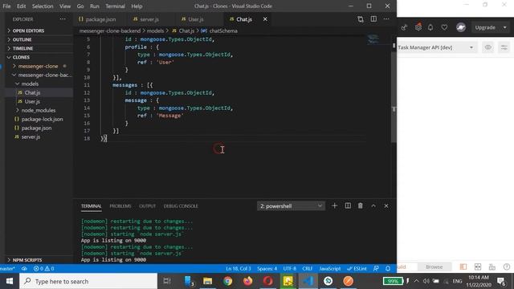Open the Postman Upgrade dropdown arrow

(505, 27)
